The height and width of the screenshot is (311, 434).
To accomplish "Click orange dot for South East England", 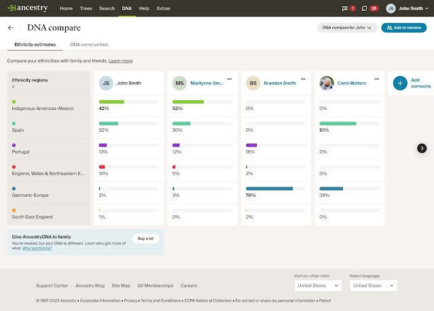I will pos(14,211).
